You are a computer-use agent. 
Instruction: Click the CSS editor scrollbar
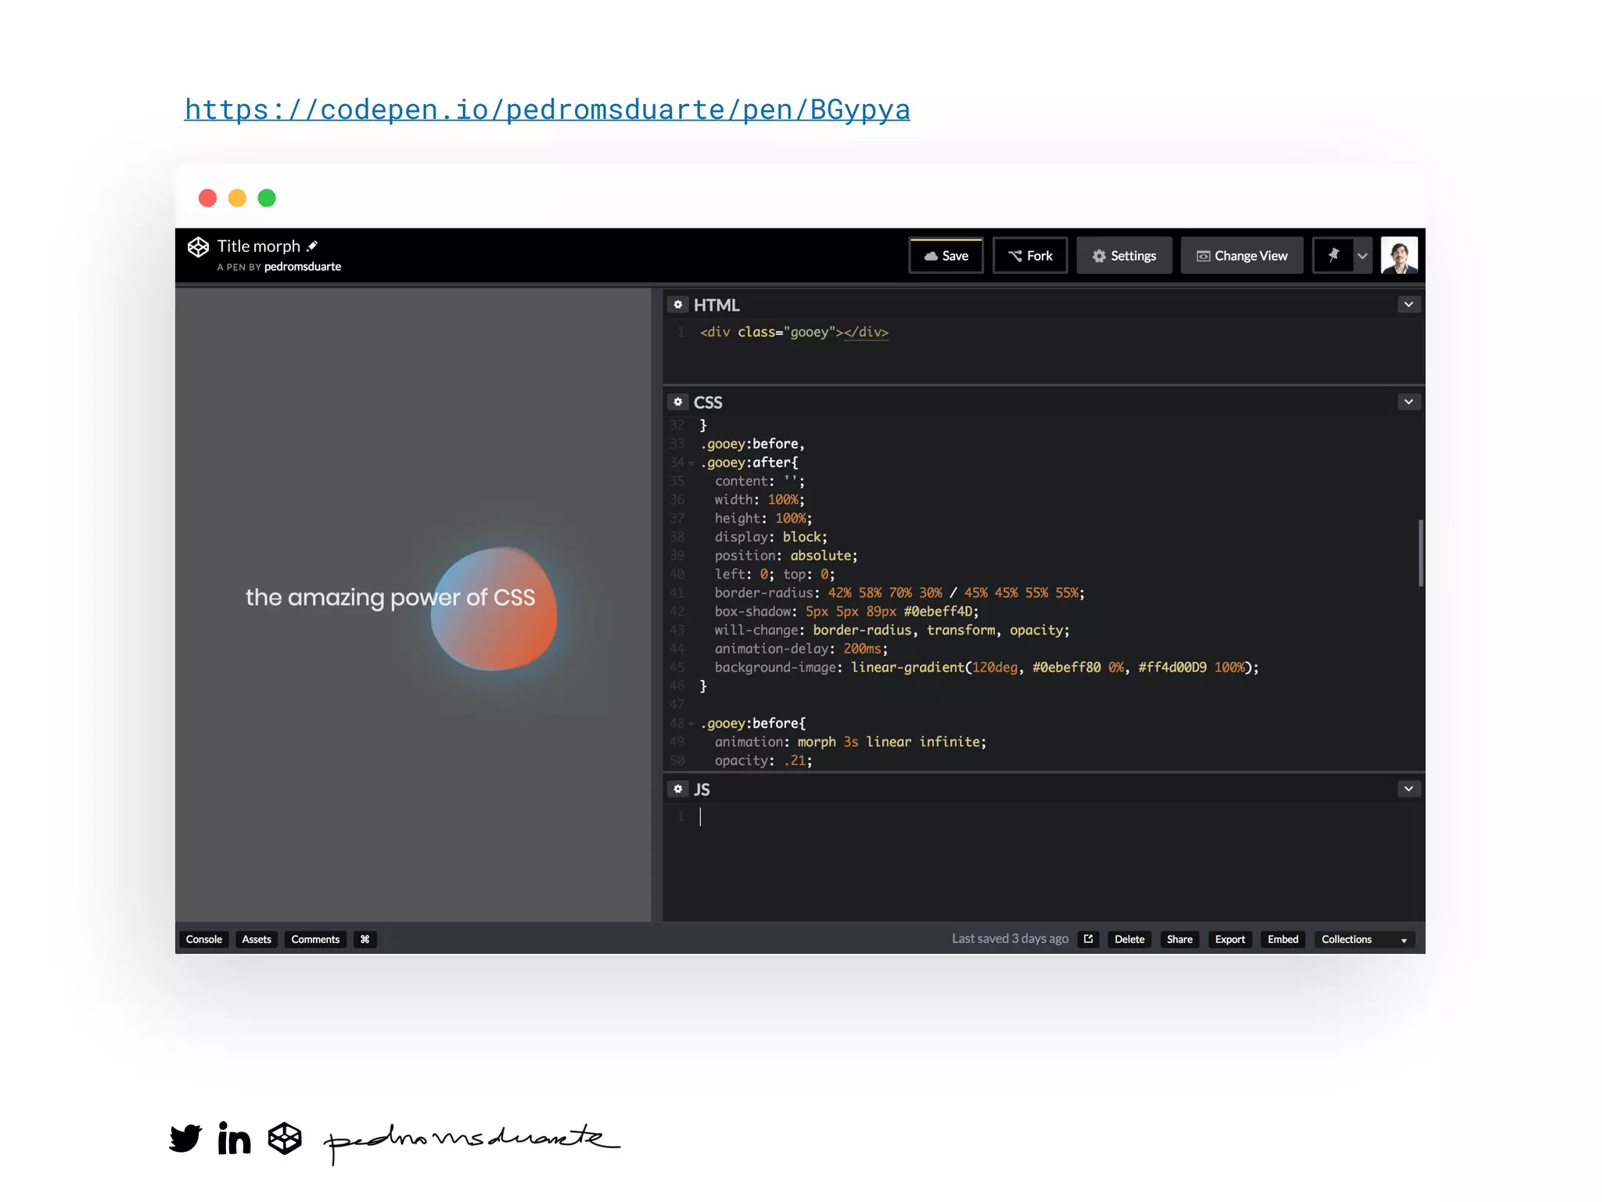point(1420,552)
